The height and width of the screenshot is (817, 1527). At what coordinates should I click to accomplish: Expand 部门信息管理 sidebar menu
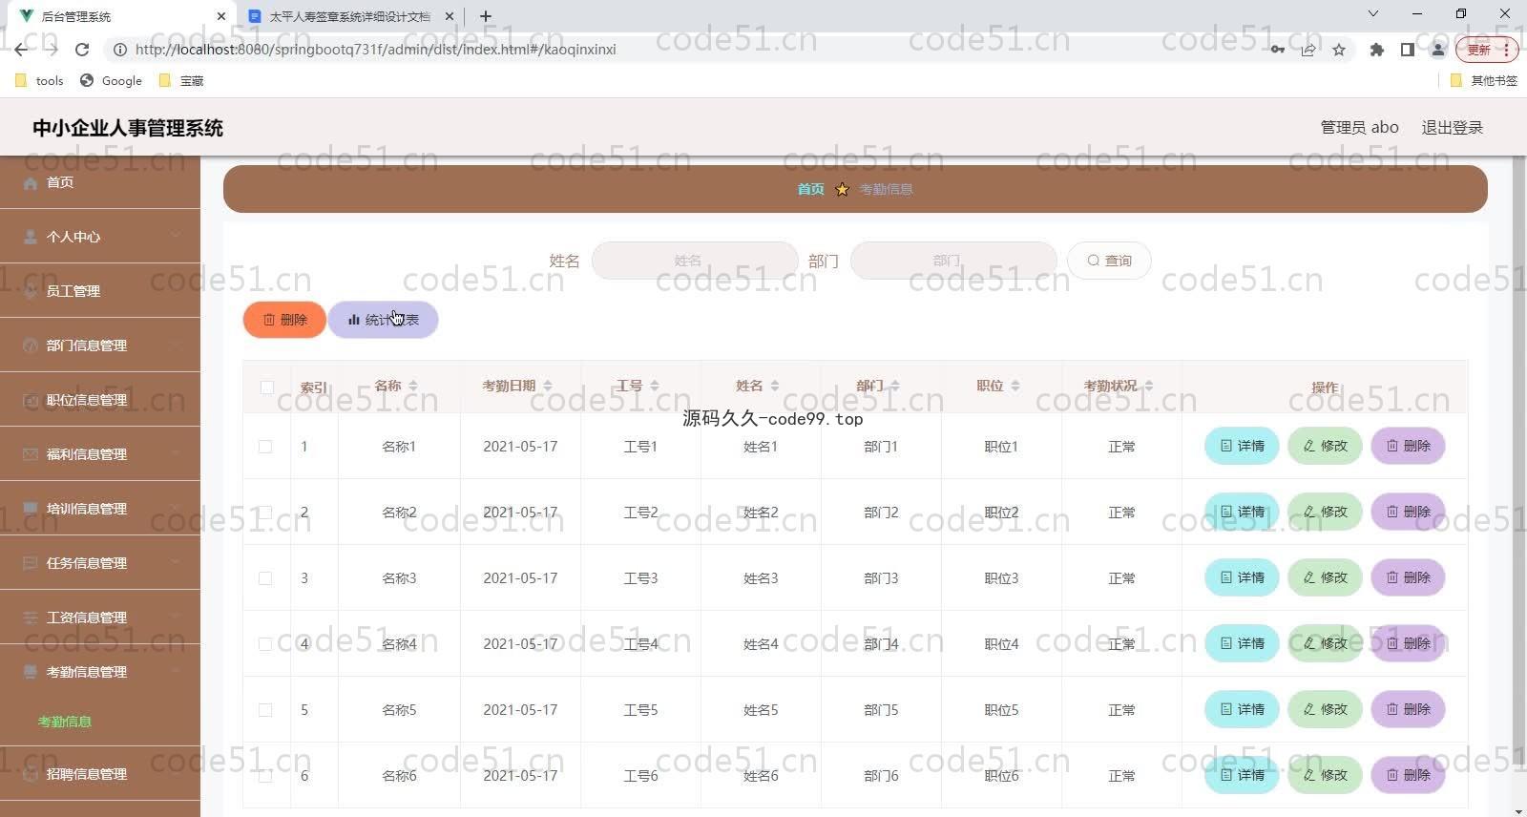click(x=100, y=346)
